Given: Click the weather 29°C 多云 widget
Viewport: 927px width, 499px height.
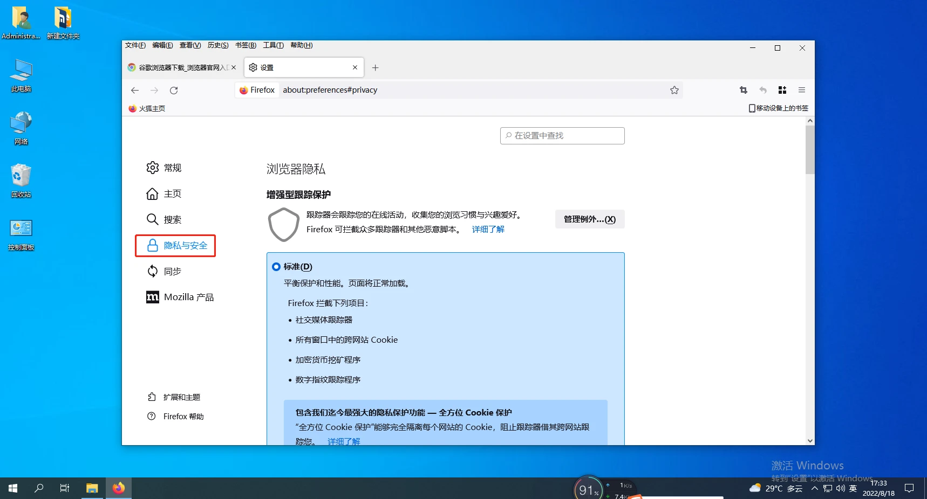Looking at the screenshot, I should (x=776, y=488).
